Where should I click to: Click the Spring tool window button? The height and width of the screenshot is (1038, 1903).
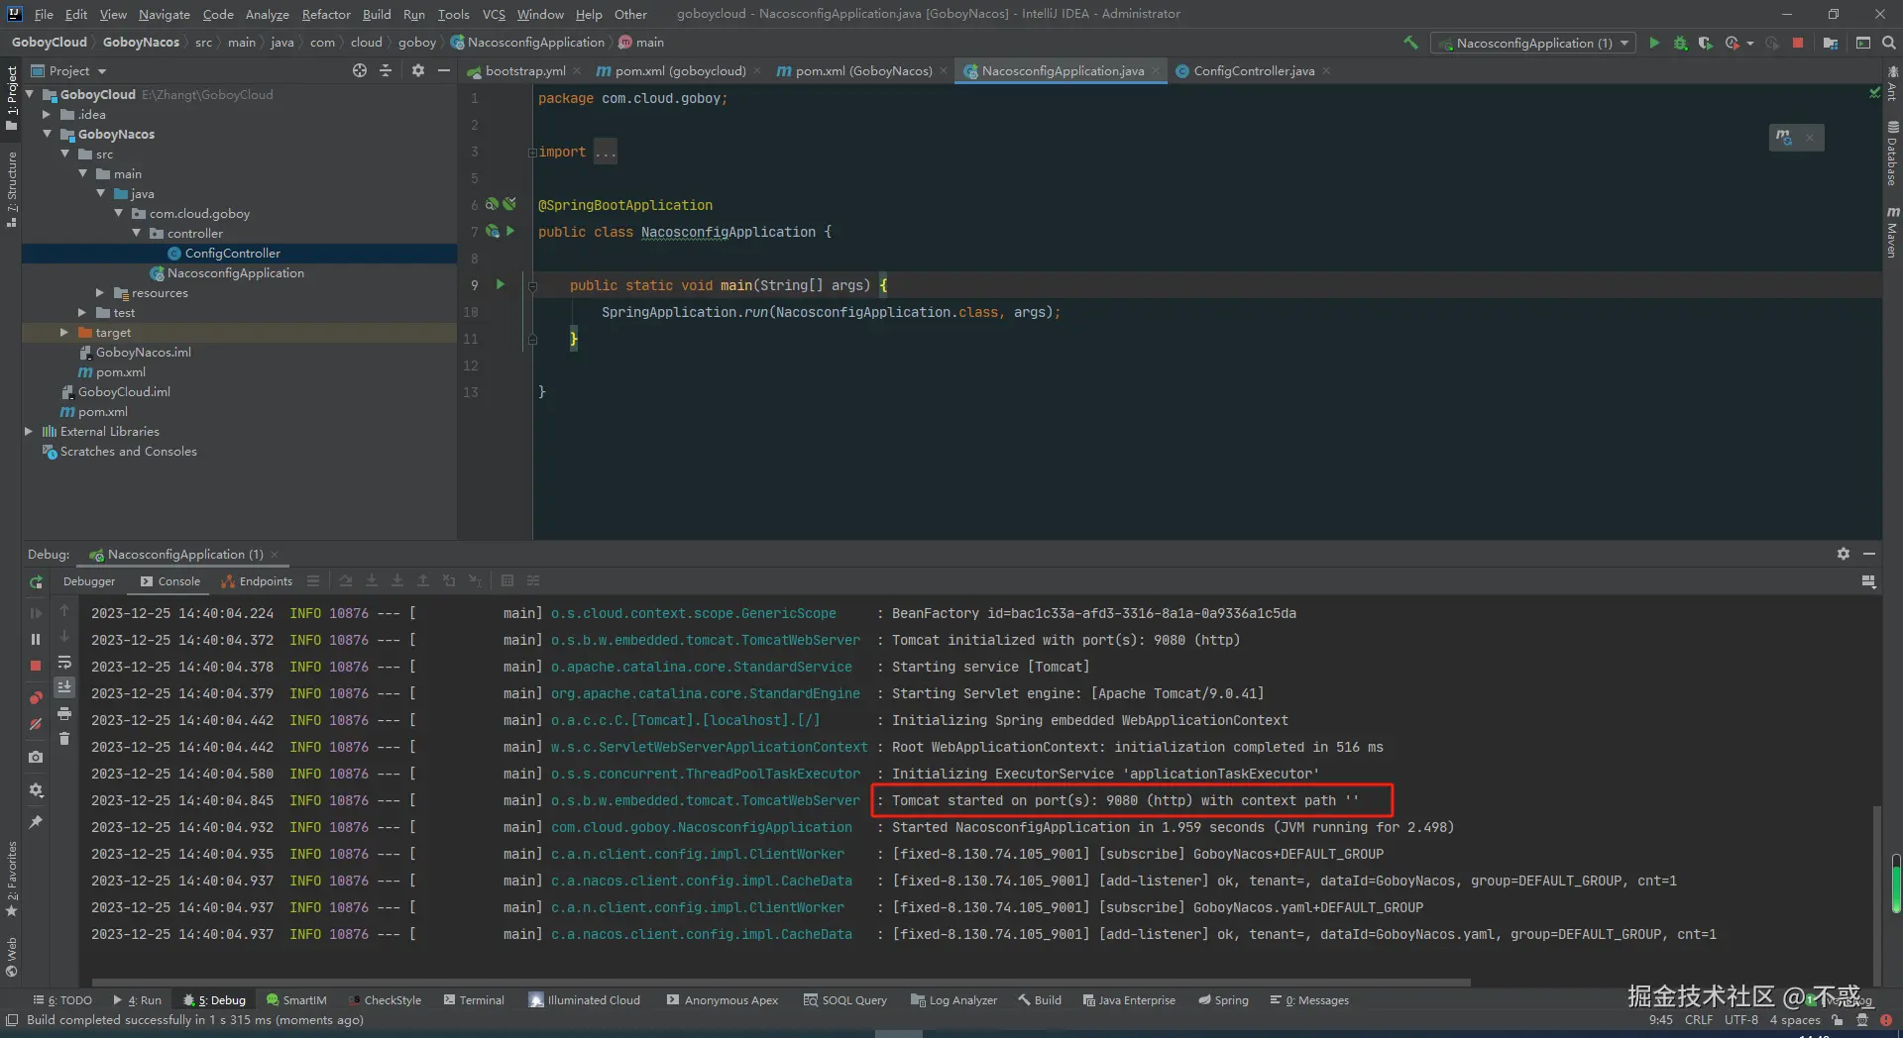click(x=1223, y=1000)
